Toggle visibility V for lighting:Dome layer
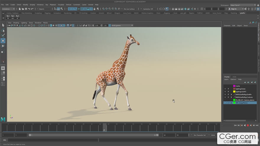The height and width of the screenshot is (146, 260). coord(225,89)
